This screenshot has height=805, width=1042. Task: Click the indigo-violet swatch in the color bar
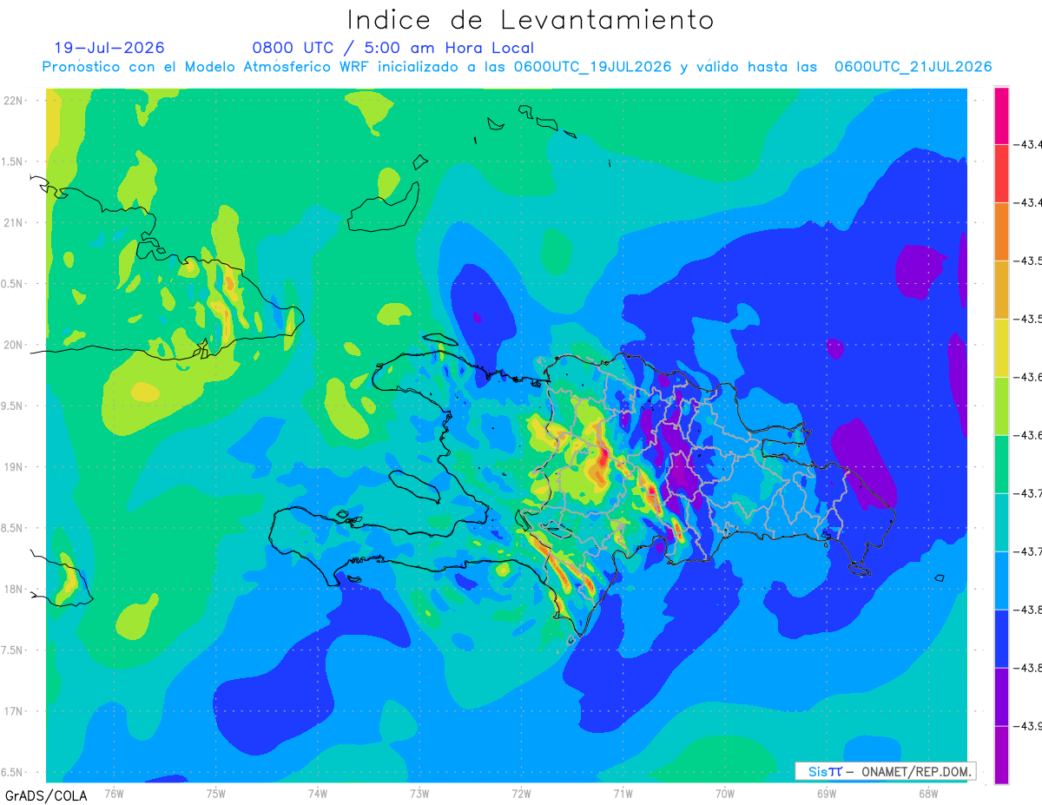[1001, 697]
